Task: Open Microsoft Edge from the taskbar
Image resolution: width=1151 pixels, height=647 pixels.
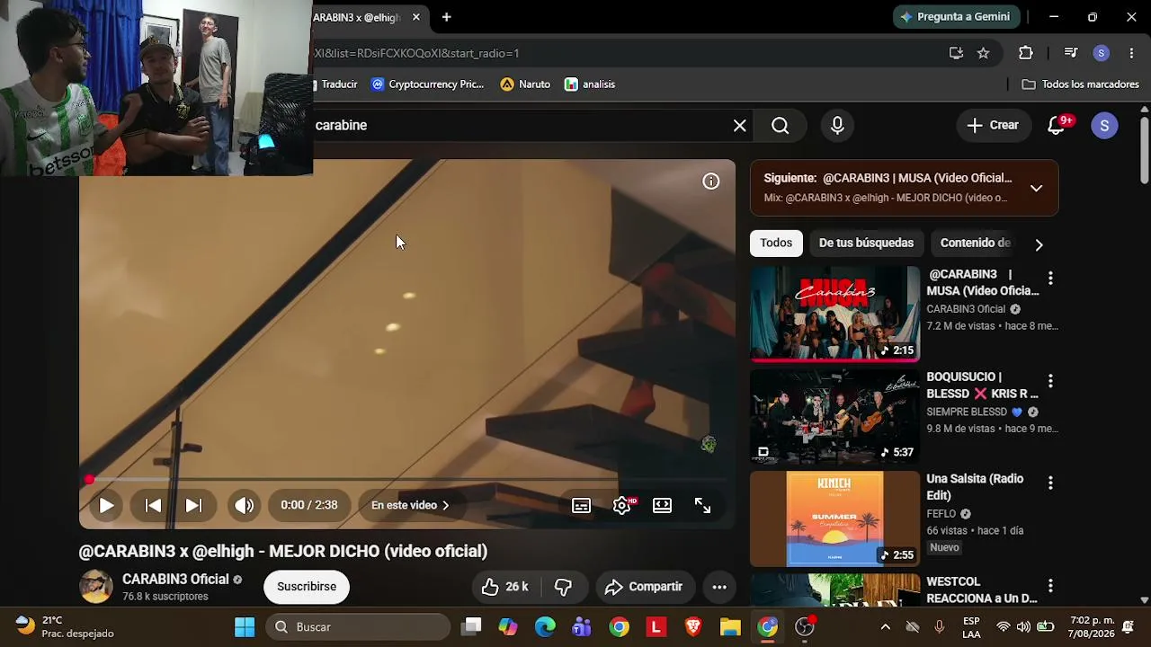Action: (x=545, y=627)
